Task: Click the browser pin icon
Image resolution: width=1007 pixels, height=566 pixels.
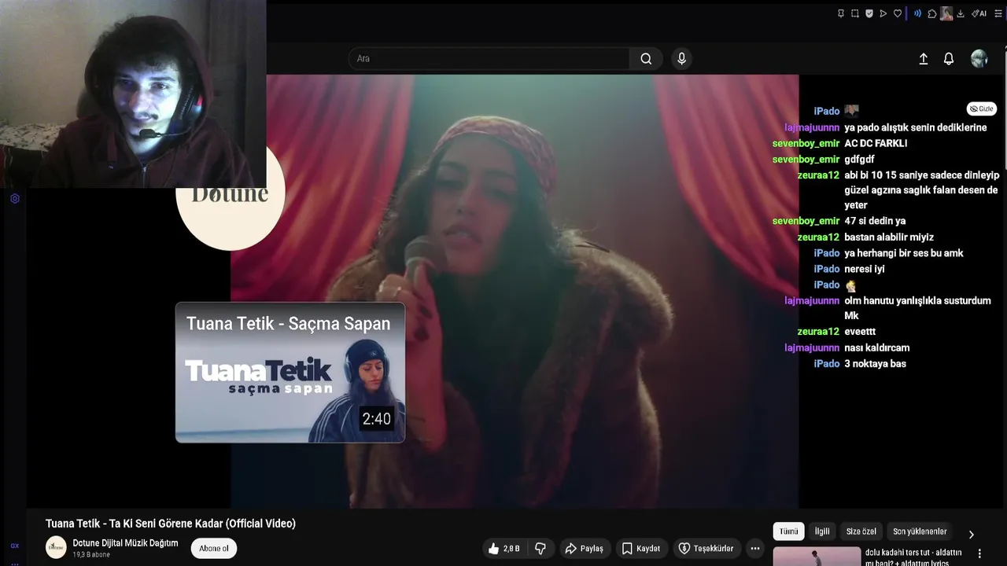Action: 841,13
